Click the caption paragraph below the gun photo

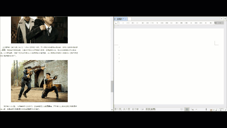coord(39,108)
